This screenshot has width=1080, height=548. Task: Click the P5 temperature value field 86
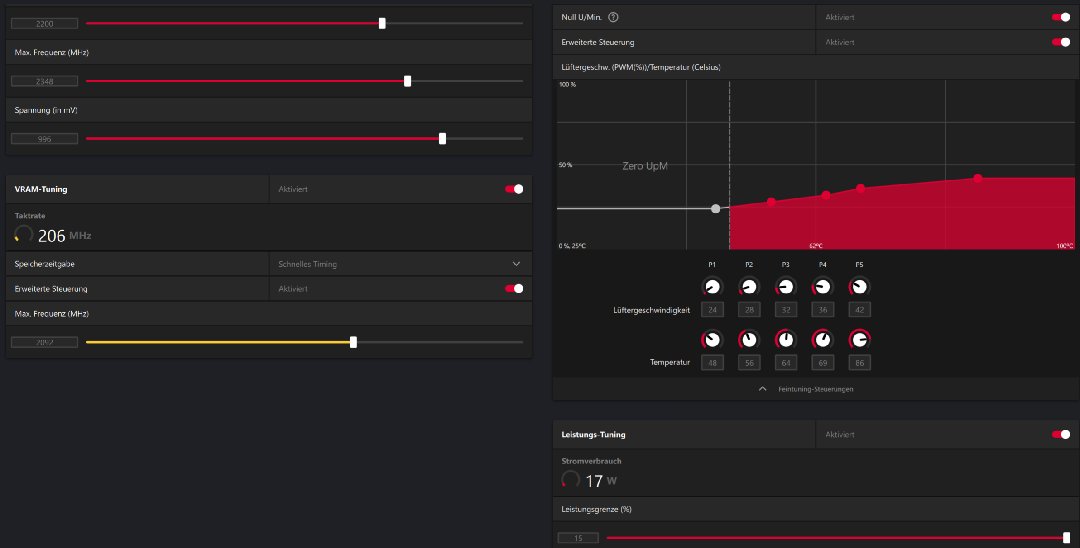pos(859,363)
